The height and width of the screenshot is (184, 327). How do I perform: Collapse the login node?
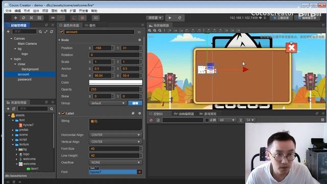pos(11,59)
